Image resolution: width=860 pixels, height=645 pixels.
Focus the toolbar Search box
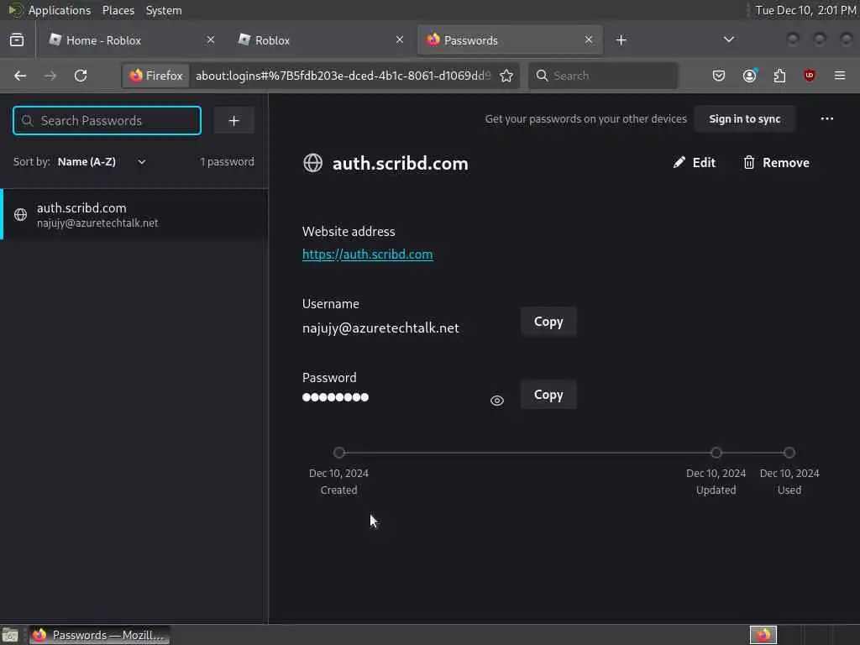coord(603,76)
